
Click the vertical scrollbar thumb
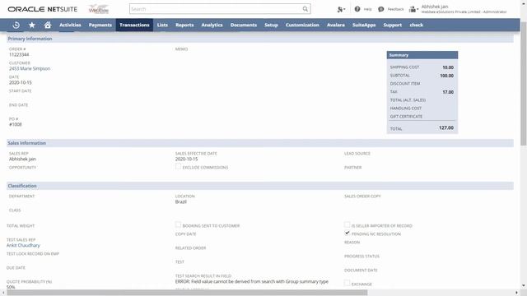tap(524, 84)
